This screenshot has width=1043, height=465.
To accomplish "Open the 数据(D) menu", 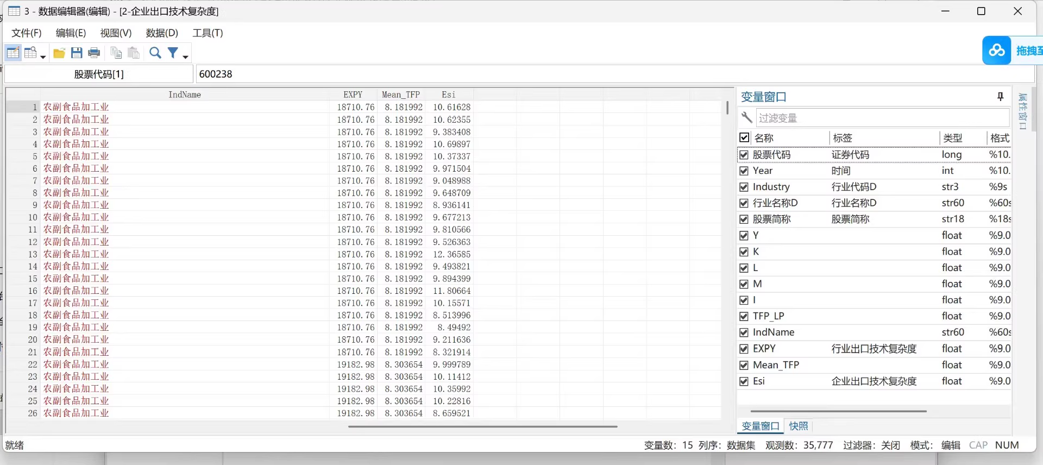I will click(x=162, y=33).
